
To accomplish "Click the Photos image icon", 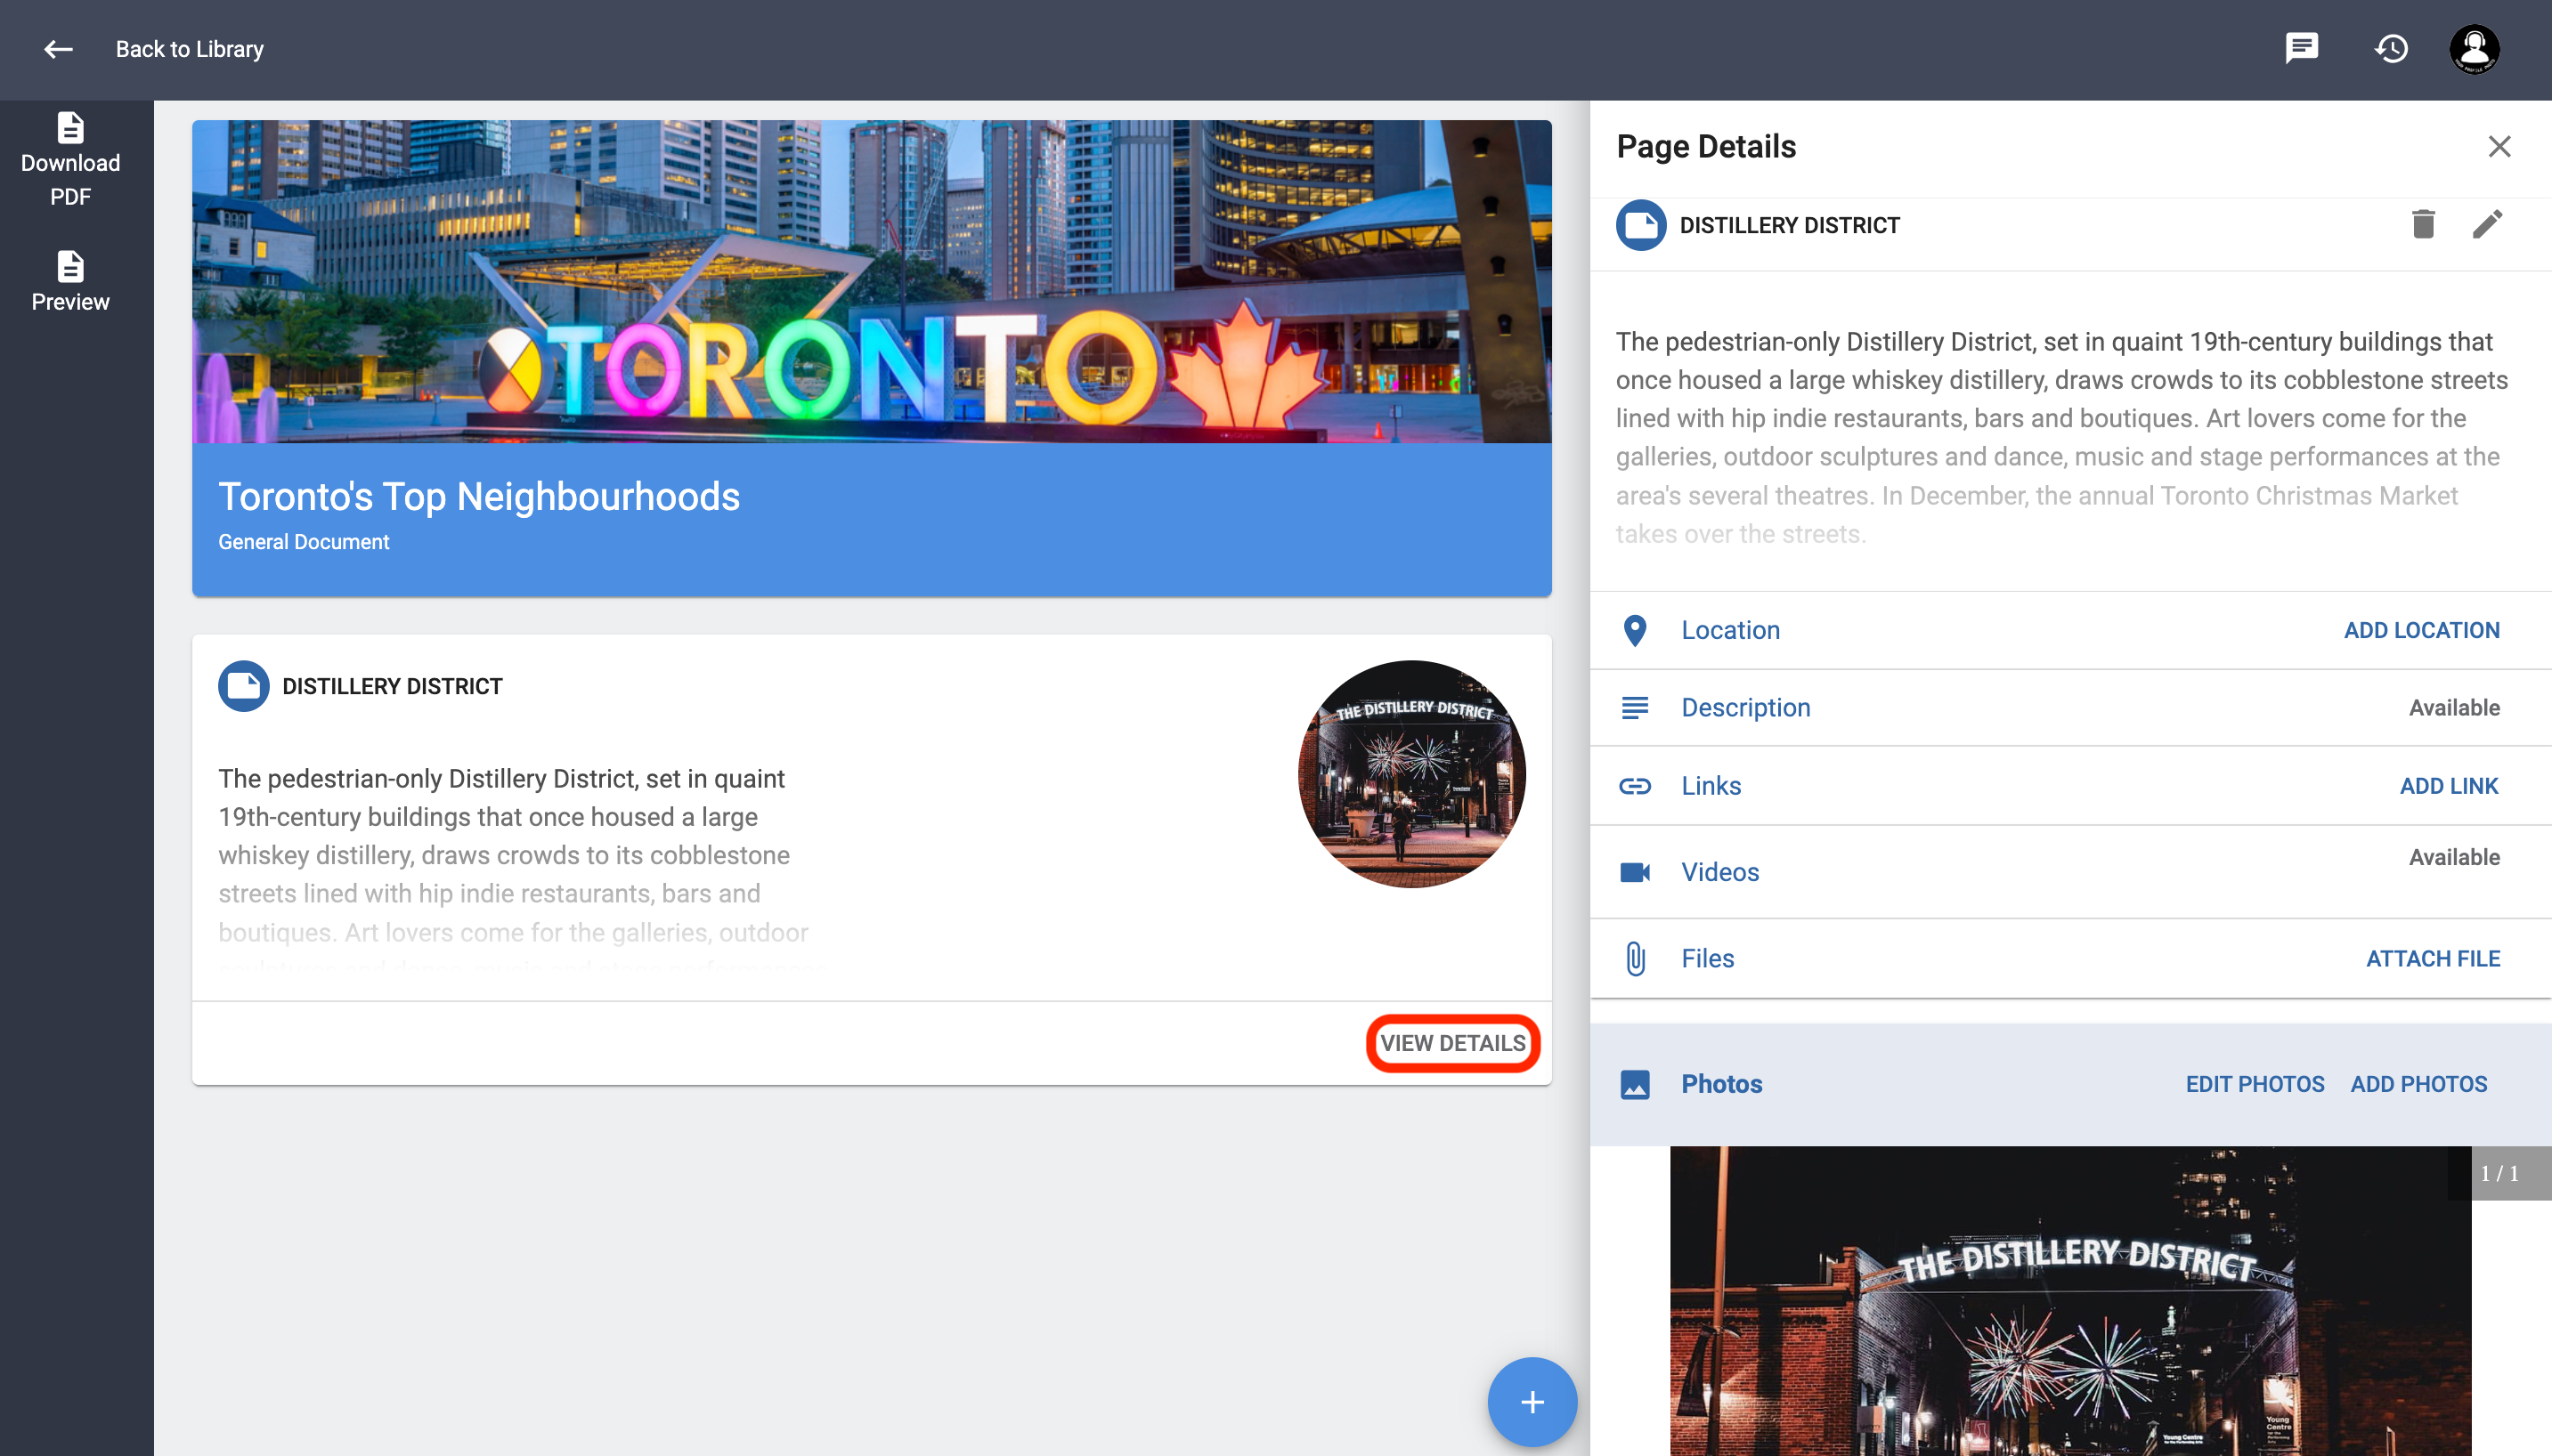I will coord(1635,1084).
